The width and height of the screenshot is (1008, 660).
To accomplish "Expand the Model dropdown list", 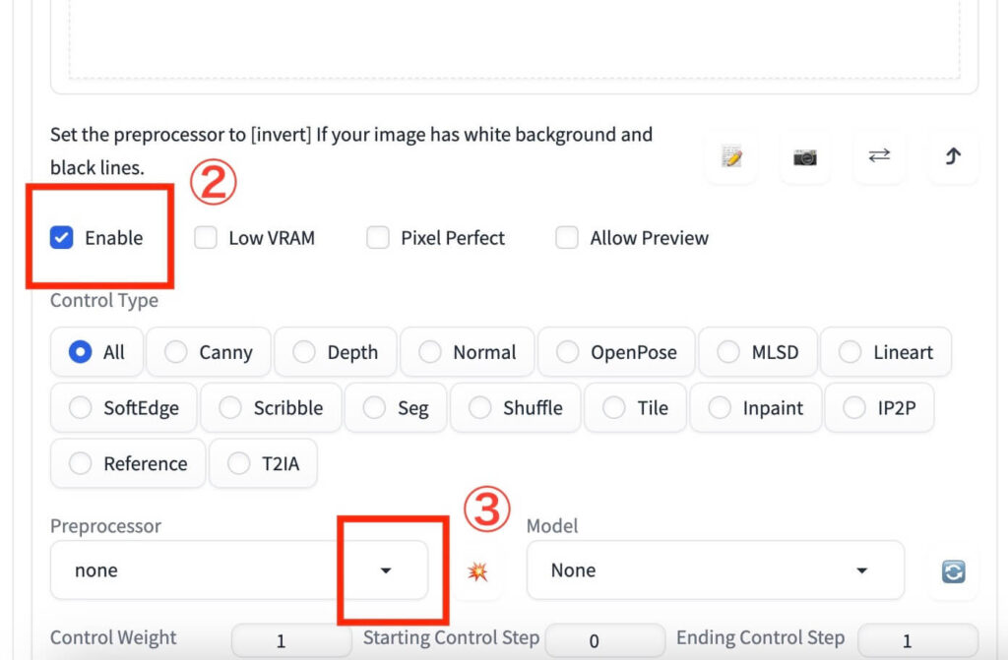I will point(861,570).
